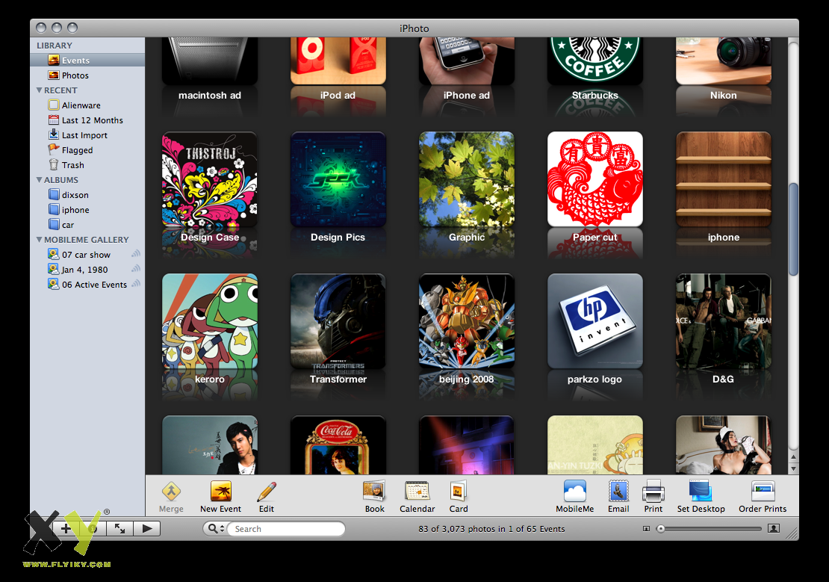Select the iPod ad event
This screenshot has width=829, height=582.
[338, 61]
